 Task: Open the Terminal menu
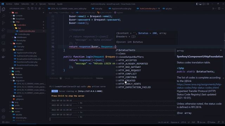[x=52, y=4]
